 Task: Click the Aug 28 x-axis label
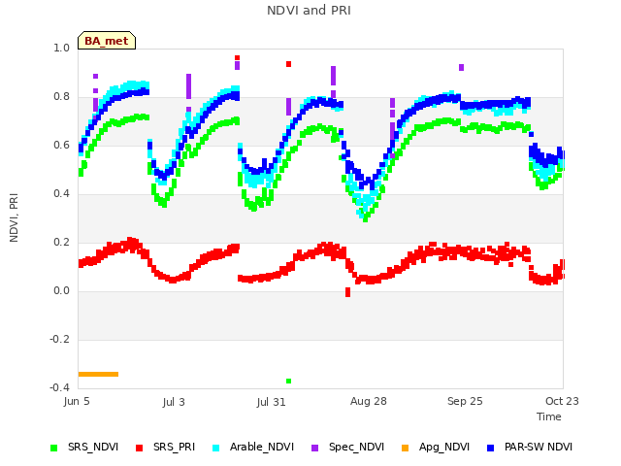(x=369, y=401)
